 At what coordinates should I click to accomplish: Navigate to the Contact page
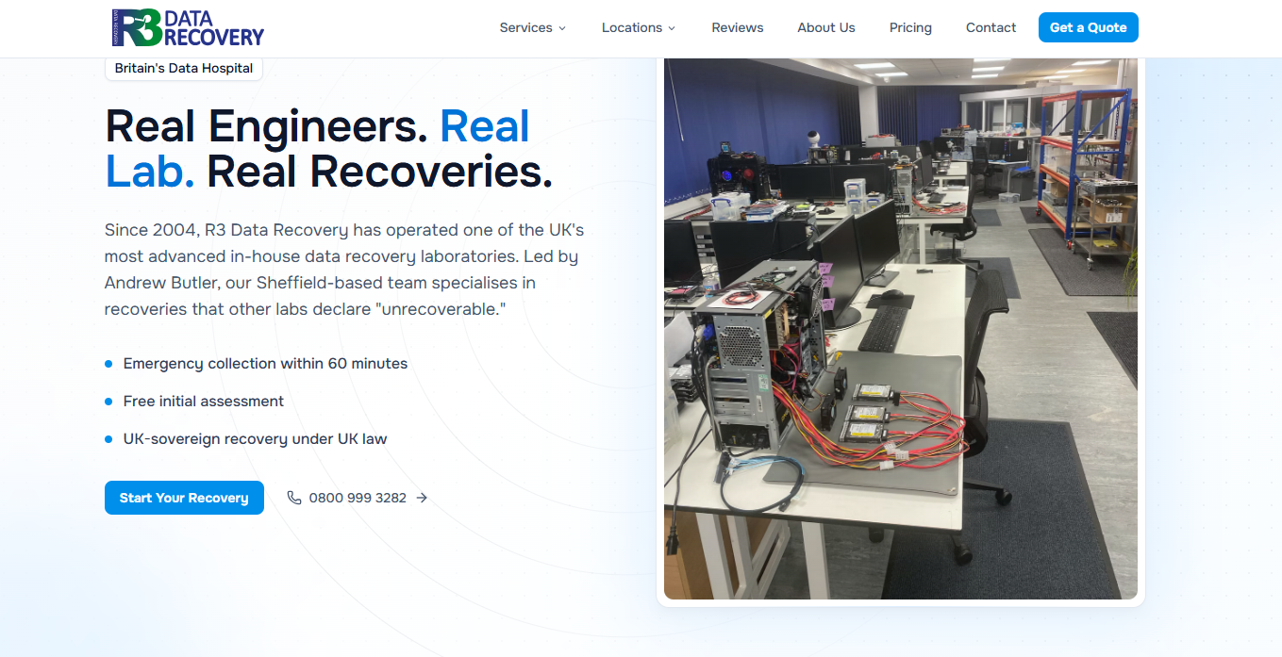click(x=991, y=27)
